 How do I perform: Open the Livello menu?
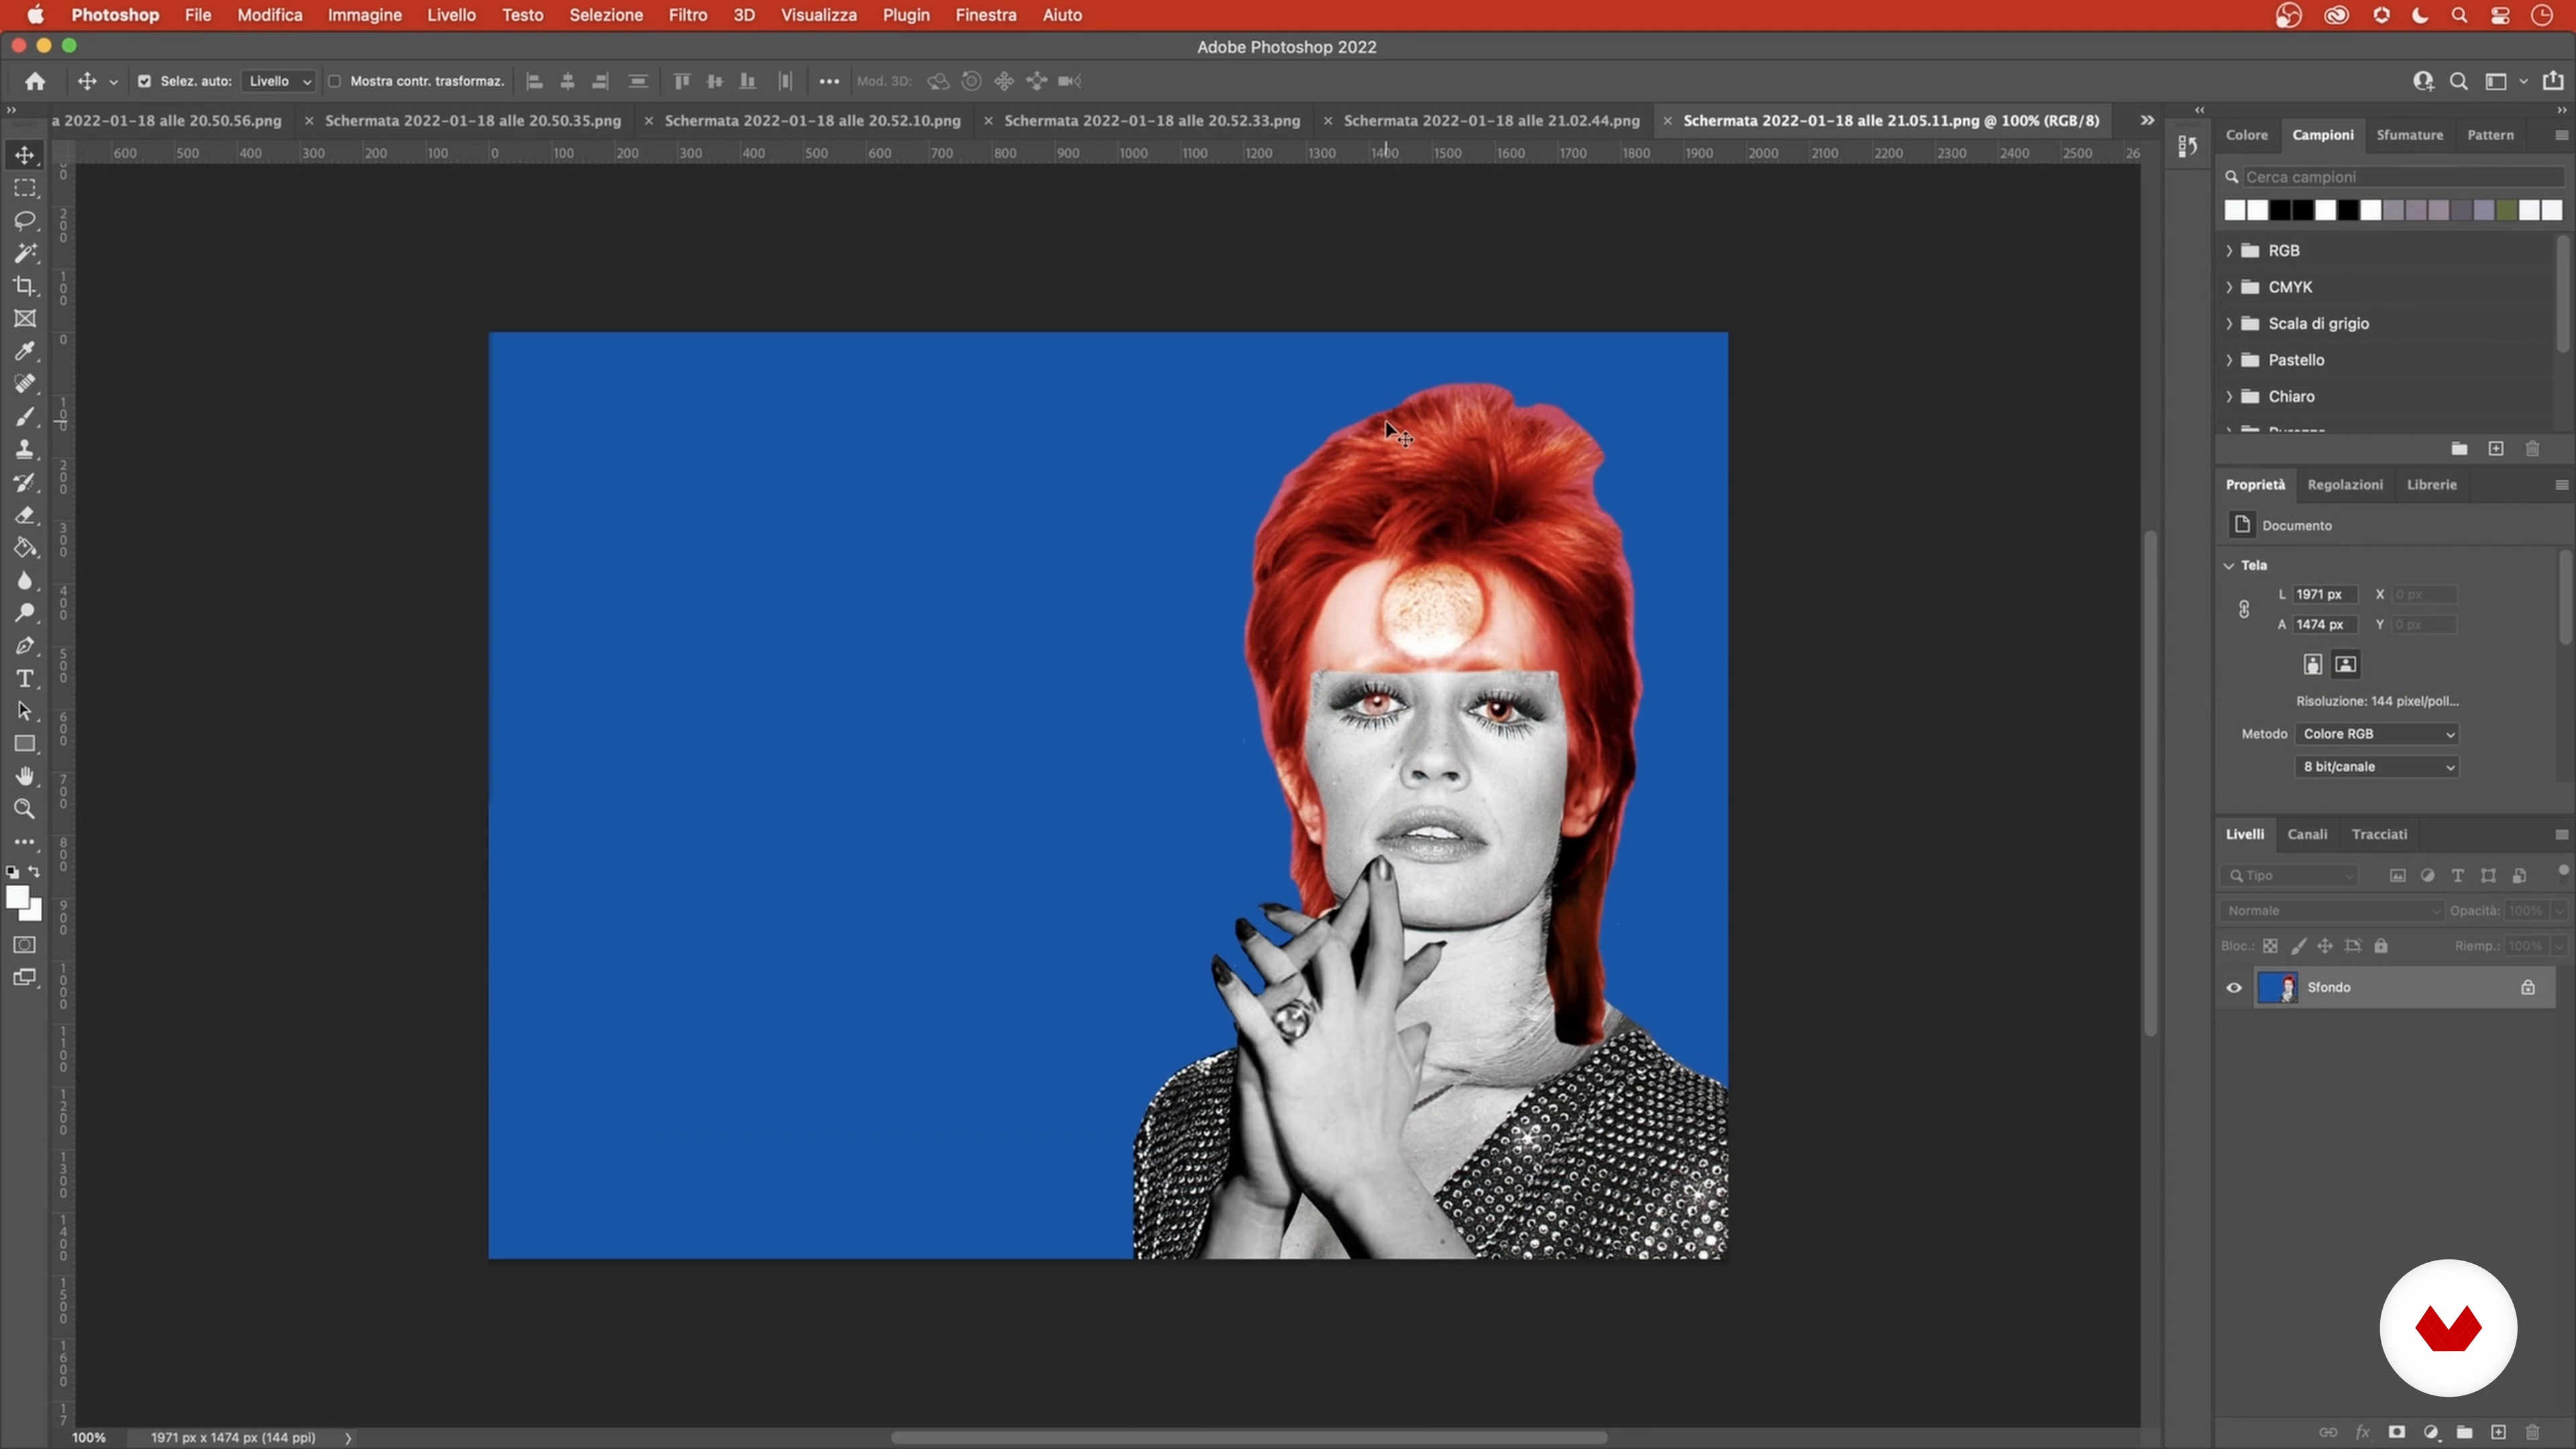[x=451, y=15]
